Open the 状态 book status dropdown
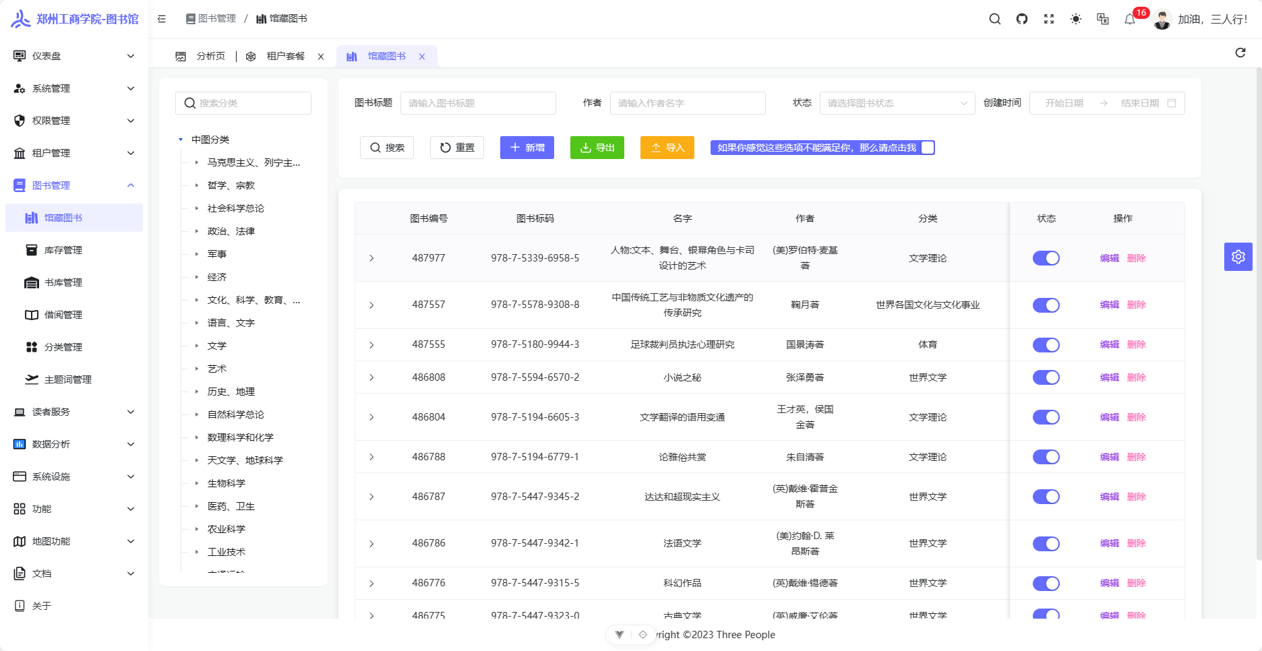This screenshot has width=1262, height=651. 897,103
